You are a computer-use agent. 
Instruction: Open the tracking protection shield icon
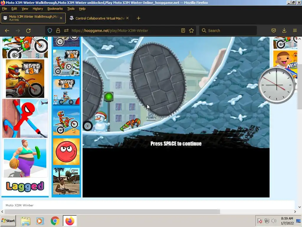click(50, 30)
